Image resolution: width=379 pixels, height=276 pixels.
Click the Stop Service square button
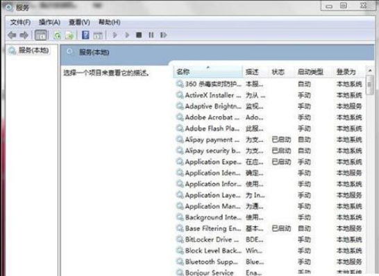139,35
